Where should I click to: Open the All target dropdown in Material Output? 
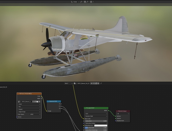click(123, 114)
